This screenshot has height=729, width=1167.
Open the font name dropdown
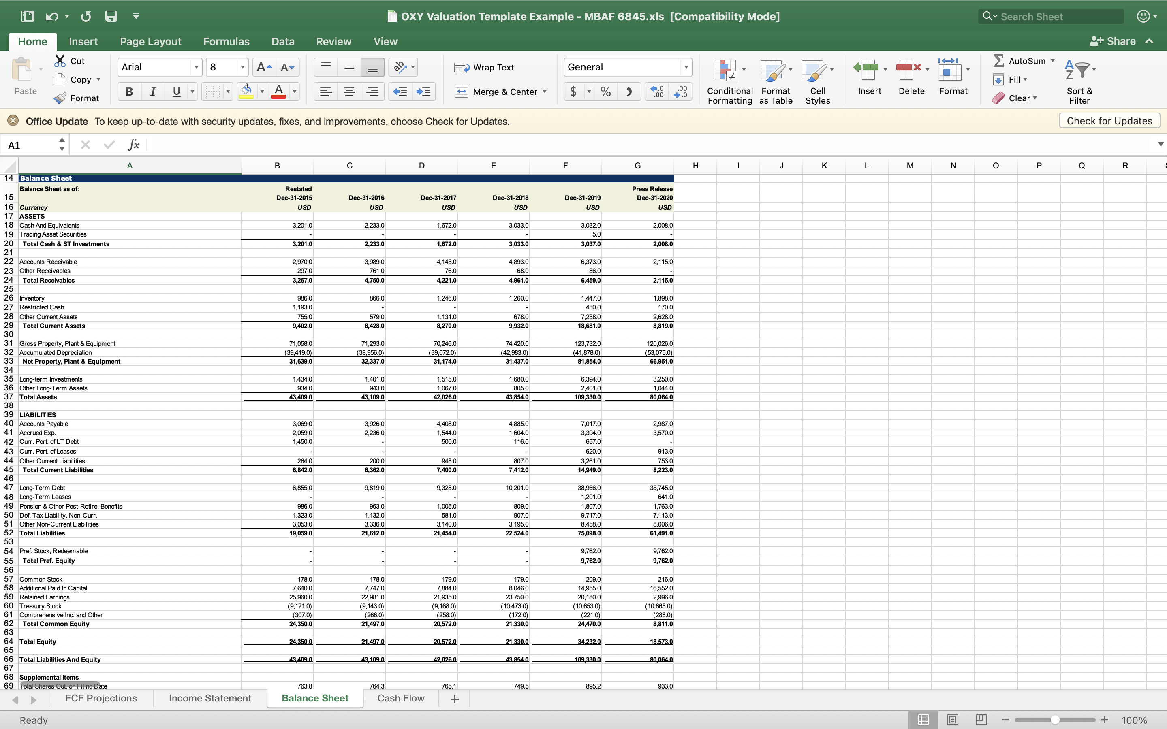click(197, 66)
